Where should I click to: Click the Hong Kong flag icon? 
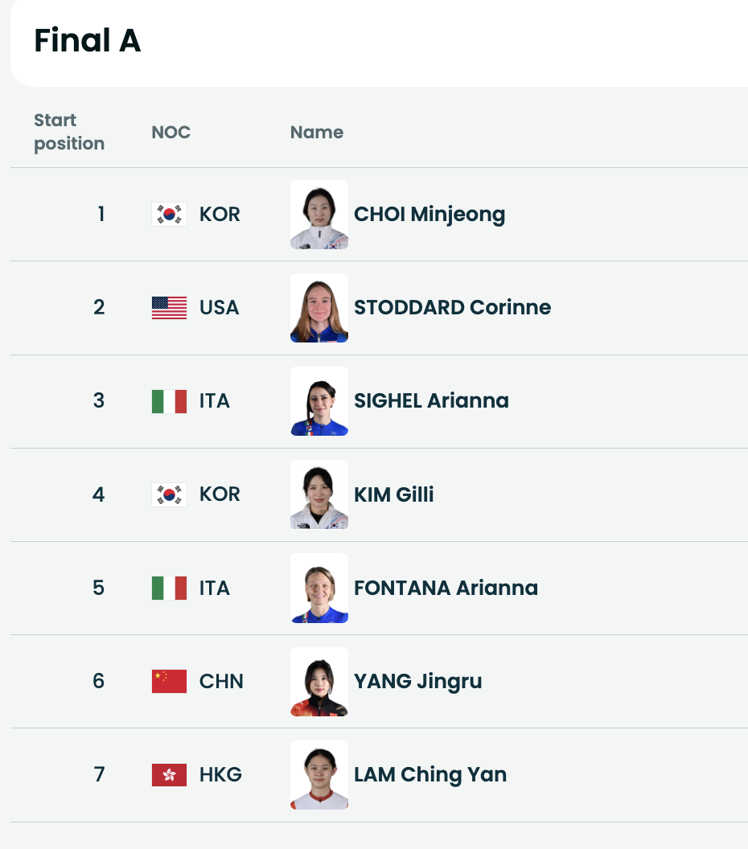169,774
